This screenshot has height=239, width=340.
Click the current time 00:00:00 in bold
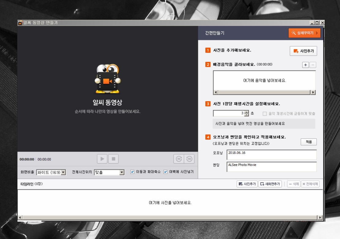pos(27,159)
